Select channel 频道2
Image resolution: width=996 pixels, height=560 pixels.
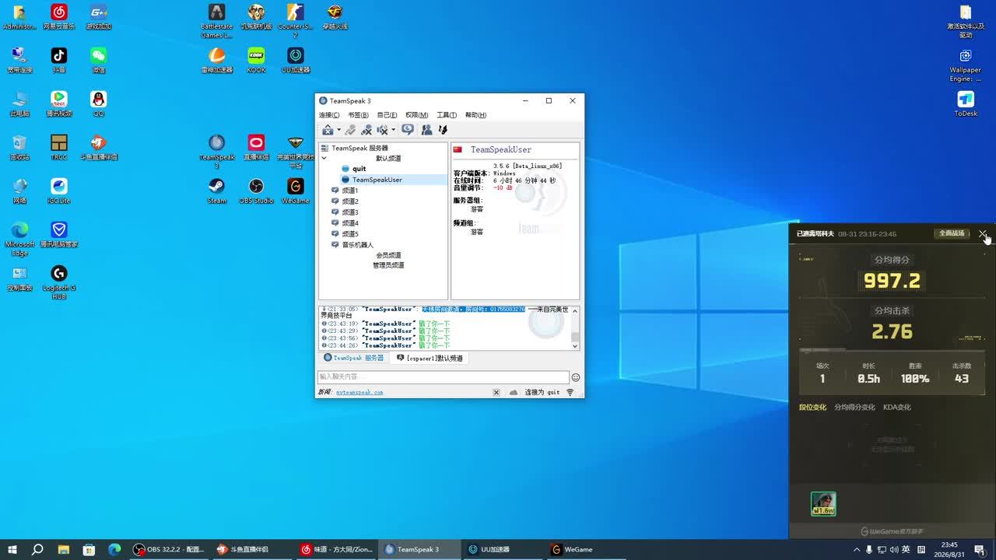point(349,201)
